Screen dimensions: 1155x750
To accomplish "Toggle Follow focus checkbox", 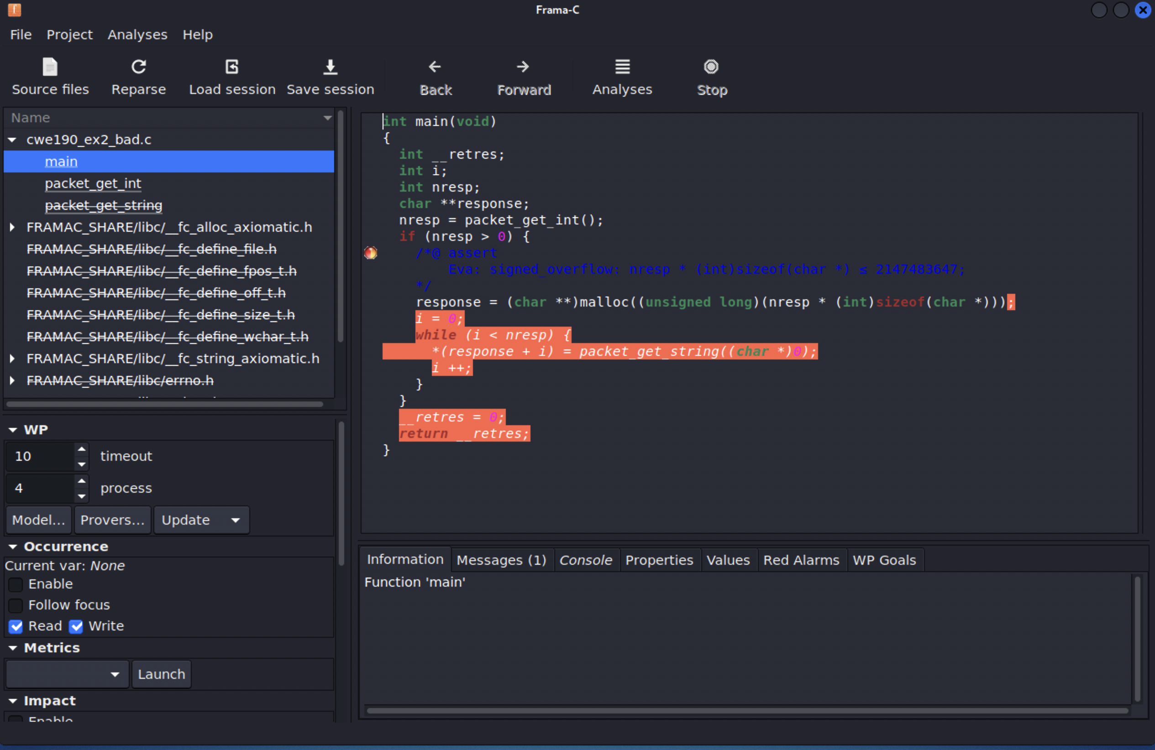I will point(16,605).
